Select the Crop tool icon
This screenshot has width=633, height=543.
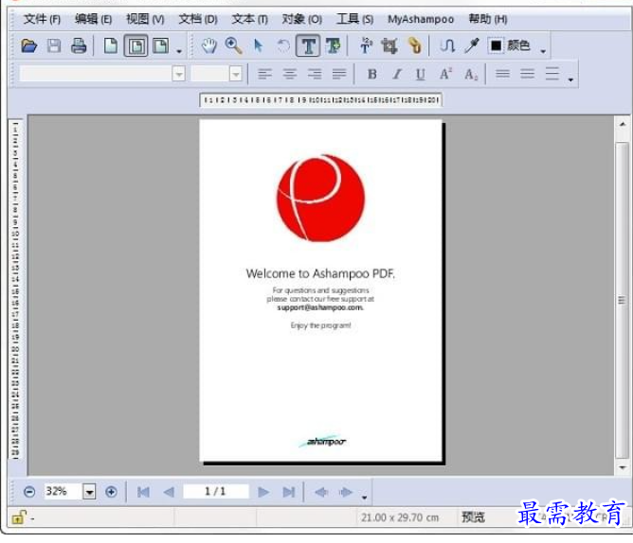pos(389,46)
